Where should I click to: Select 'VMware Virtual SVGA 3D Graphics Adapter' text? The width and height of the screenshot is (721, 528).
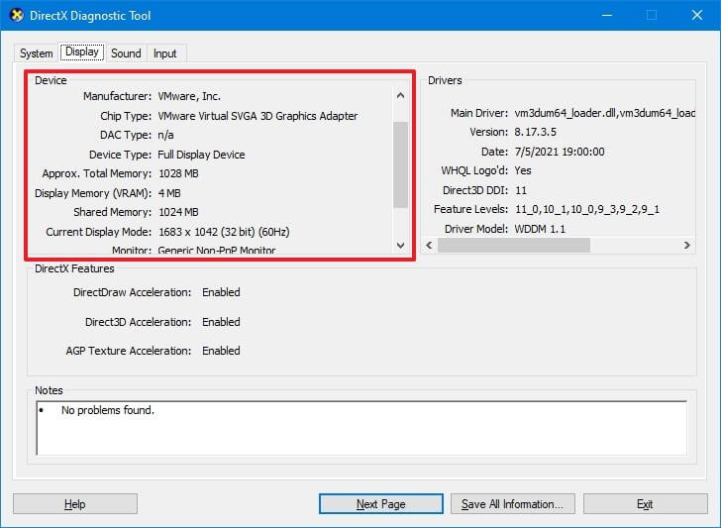click(257, 116)
